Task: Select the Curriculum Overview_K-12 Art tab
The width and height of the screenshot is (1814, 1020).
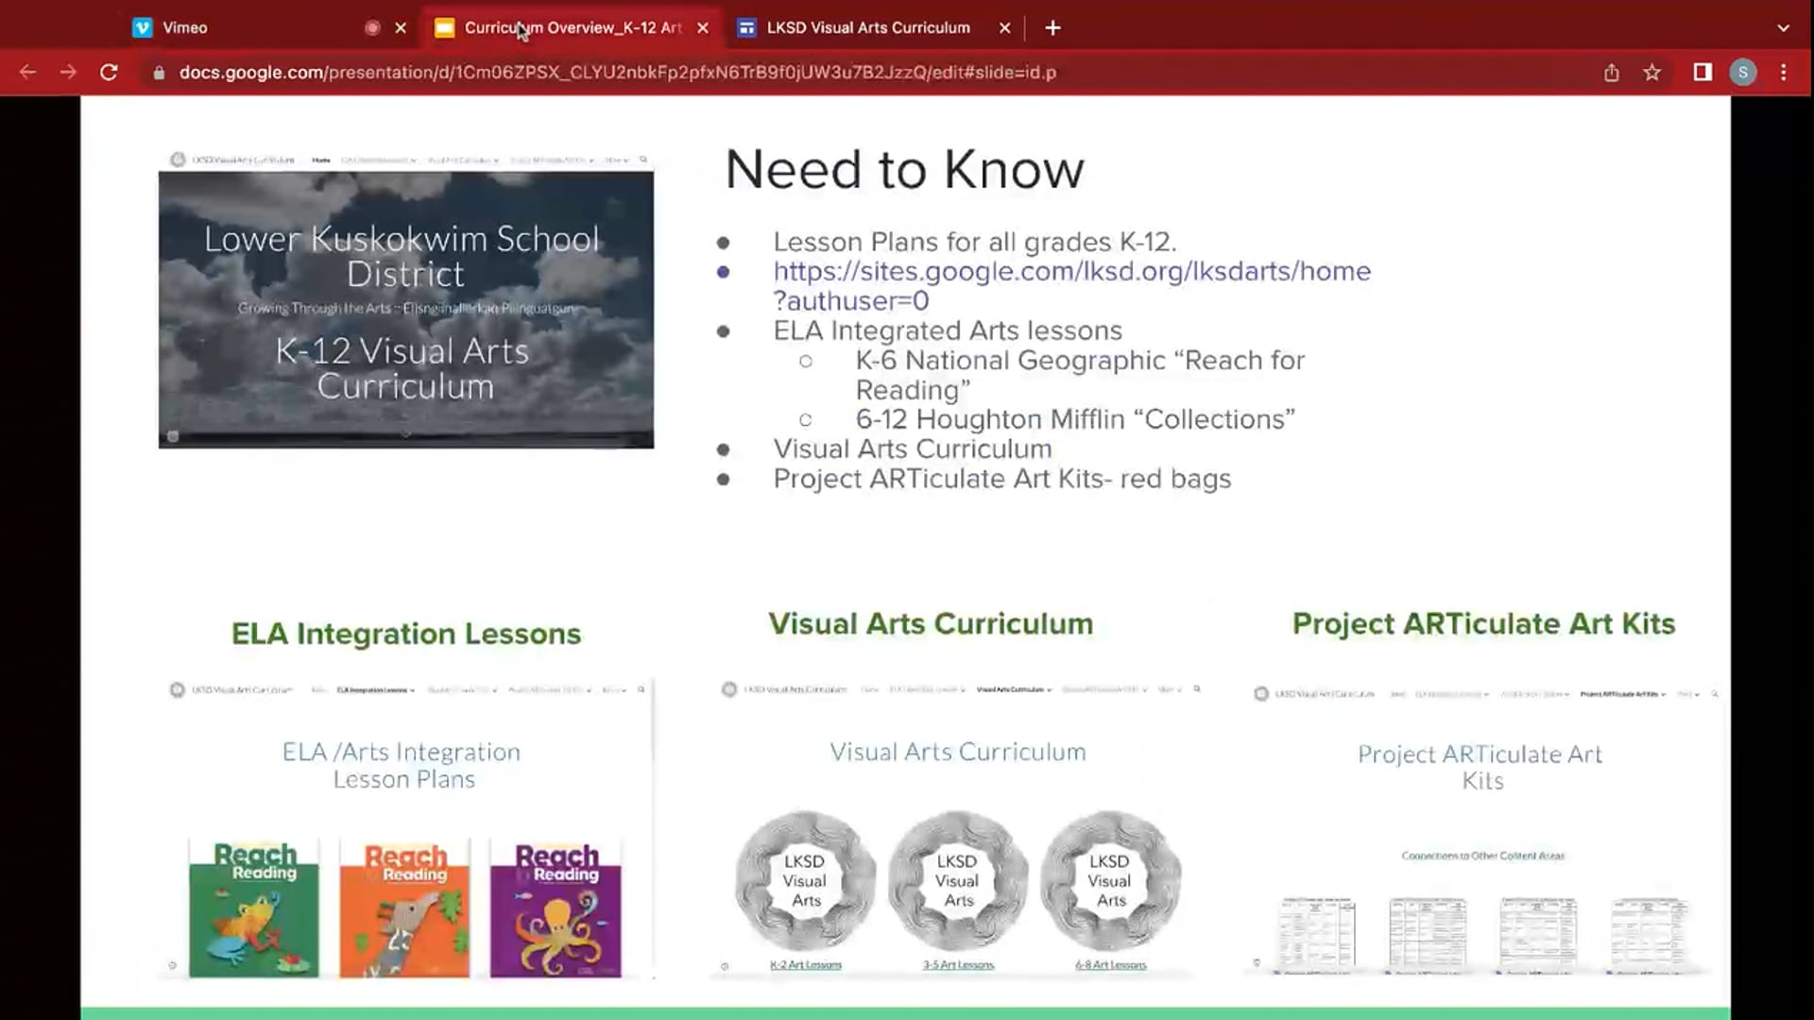Action: tap(571, 27)
